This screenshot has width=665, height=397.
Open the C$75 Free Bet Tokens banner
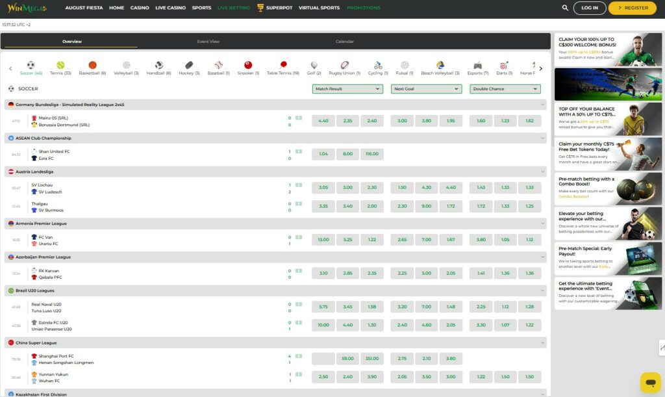pyautogui.click(x=608, y=154)
